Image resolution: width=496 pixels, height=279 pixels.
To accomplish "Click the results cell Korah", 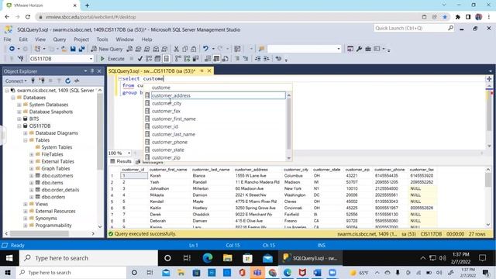I will point(156,176).
